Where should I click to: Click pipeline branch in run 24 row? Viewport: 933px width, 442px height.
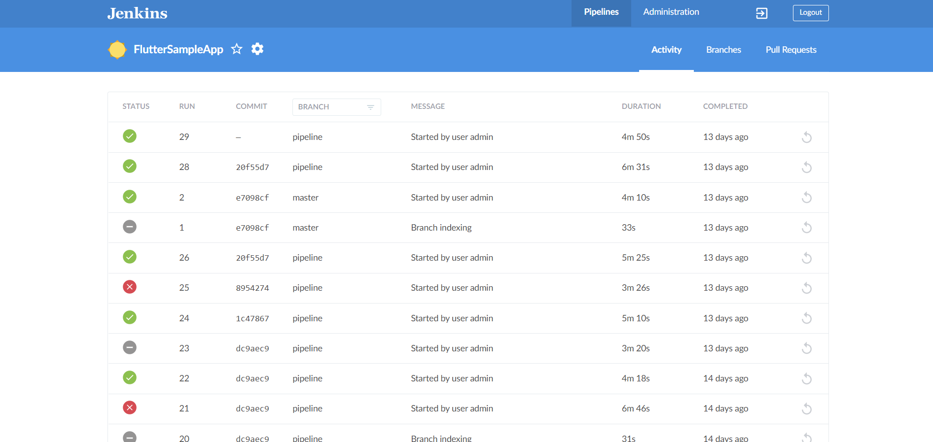(x=307, y=318)
